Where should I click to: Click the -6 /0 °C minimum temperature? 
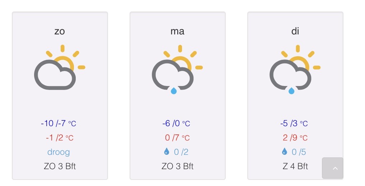[176, 123]
